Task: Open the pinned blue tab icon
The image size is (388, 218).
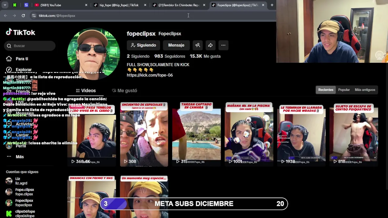Action: 26,5
